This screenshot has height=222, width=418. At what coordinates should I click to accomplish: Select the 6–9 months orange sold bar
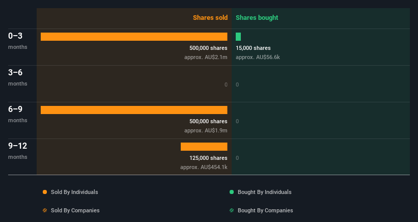[134, 110]
